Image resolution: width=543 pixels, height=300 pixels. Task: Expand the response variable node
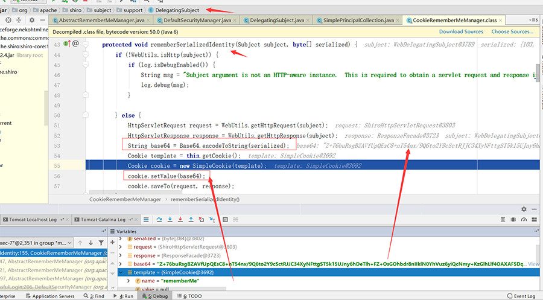coord(121,256)
